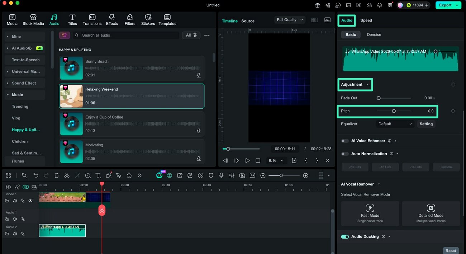Click the Export button
The height and width of the screenshot is (254, 466).
click(x=448, y=5)
